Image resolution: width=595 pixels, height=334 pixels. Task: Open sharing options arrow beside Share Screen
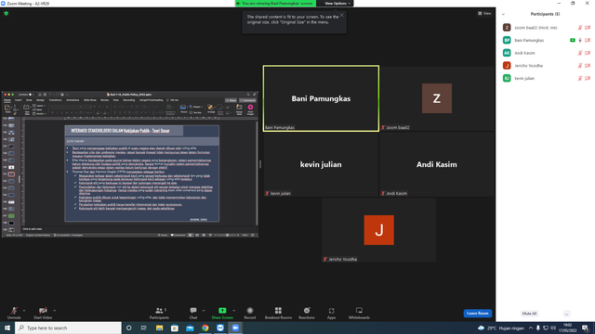pyautogui.click(x=233, y=311)
